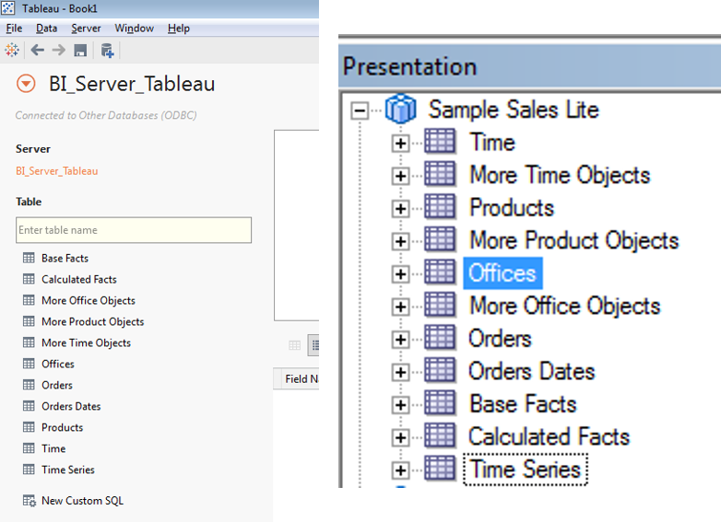721x522 pixels.
Task: Click the save icon in toolbar
Action: pos(80,50)
